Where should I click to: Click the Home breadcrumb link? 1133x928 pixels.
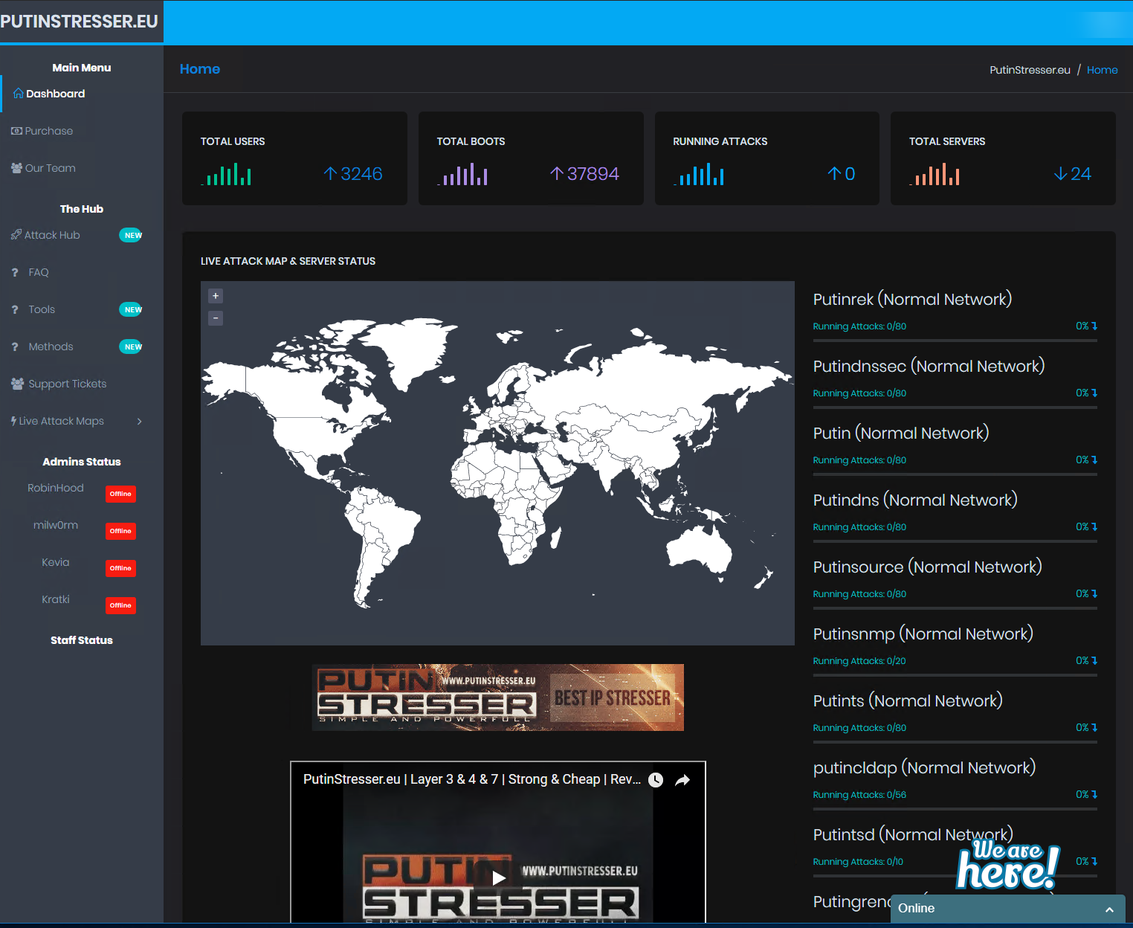(x=1102, y=70)
